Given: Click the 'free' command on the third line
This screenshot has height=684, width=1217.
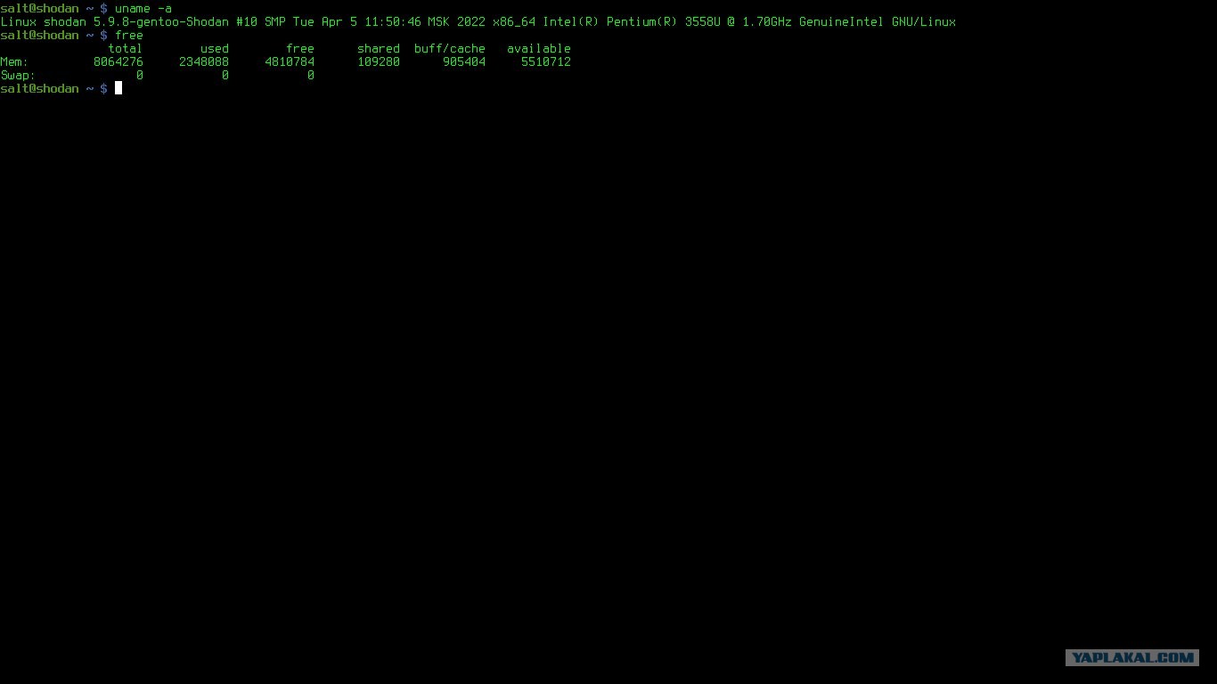Looking at the screenshot, I should point(129,35).
